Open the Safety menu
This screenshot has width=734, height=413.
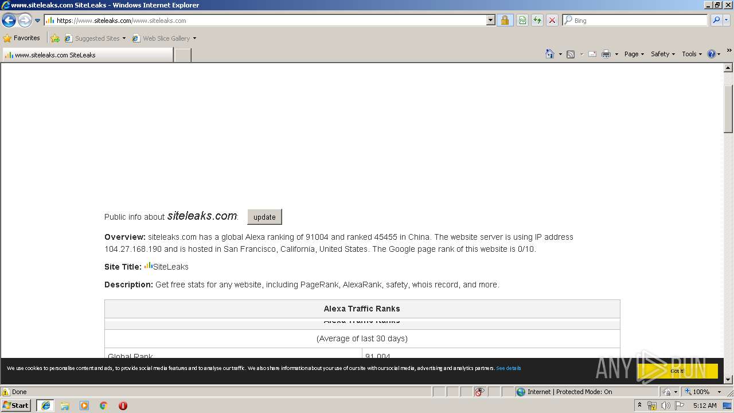pos(663,54)
